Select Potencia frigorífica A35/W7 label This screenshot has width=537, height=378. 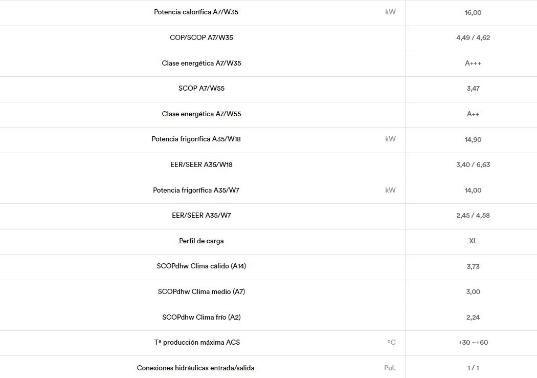point(196,190)
